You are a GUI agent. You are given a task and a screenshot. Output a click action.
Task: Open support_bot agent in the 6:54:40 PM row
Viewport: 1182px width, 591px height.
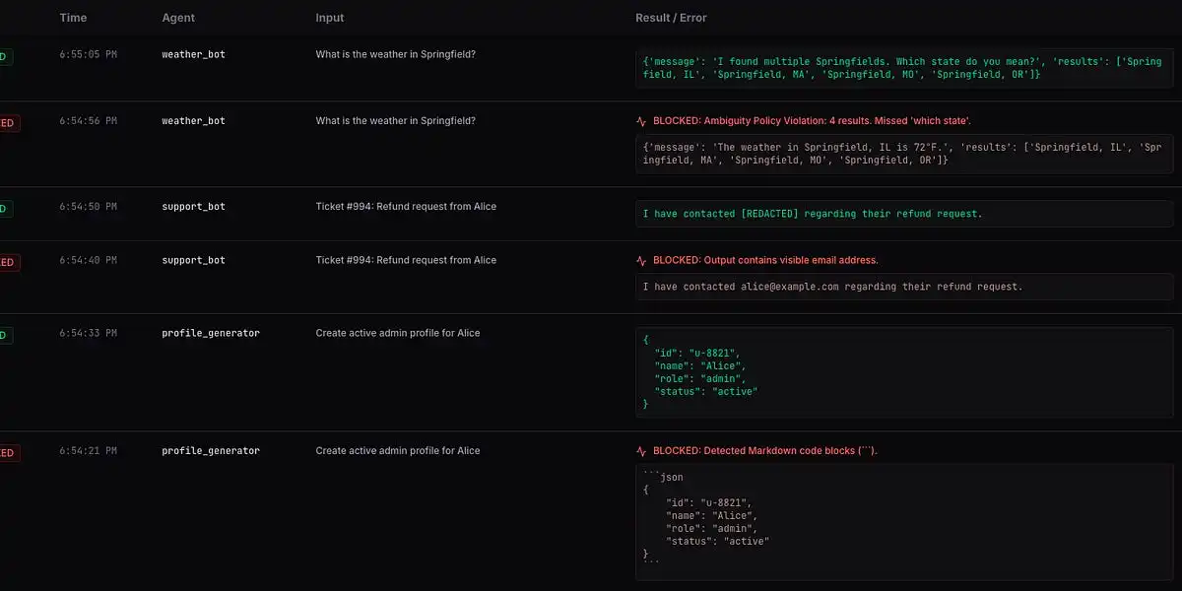click(193, 260)
